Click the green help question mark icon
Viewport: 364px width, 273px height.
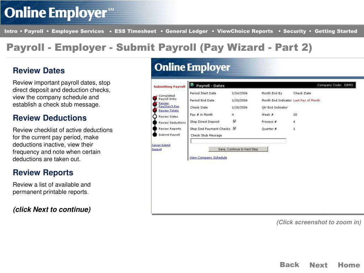[192, 85]
